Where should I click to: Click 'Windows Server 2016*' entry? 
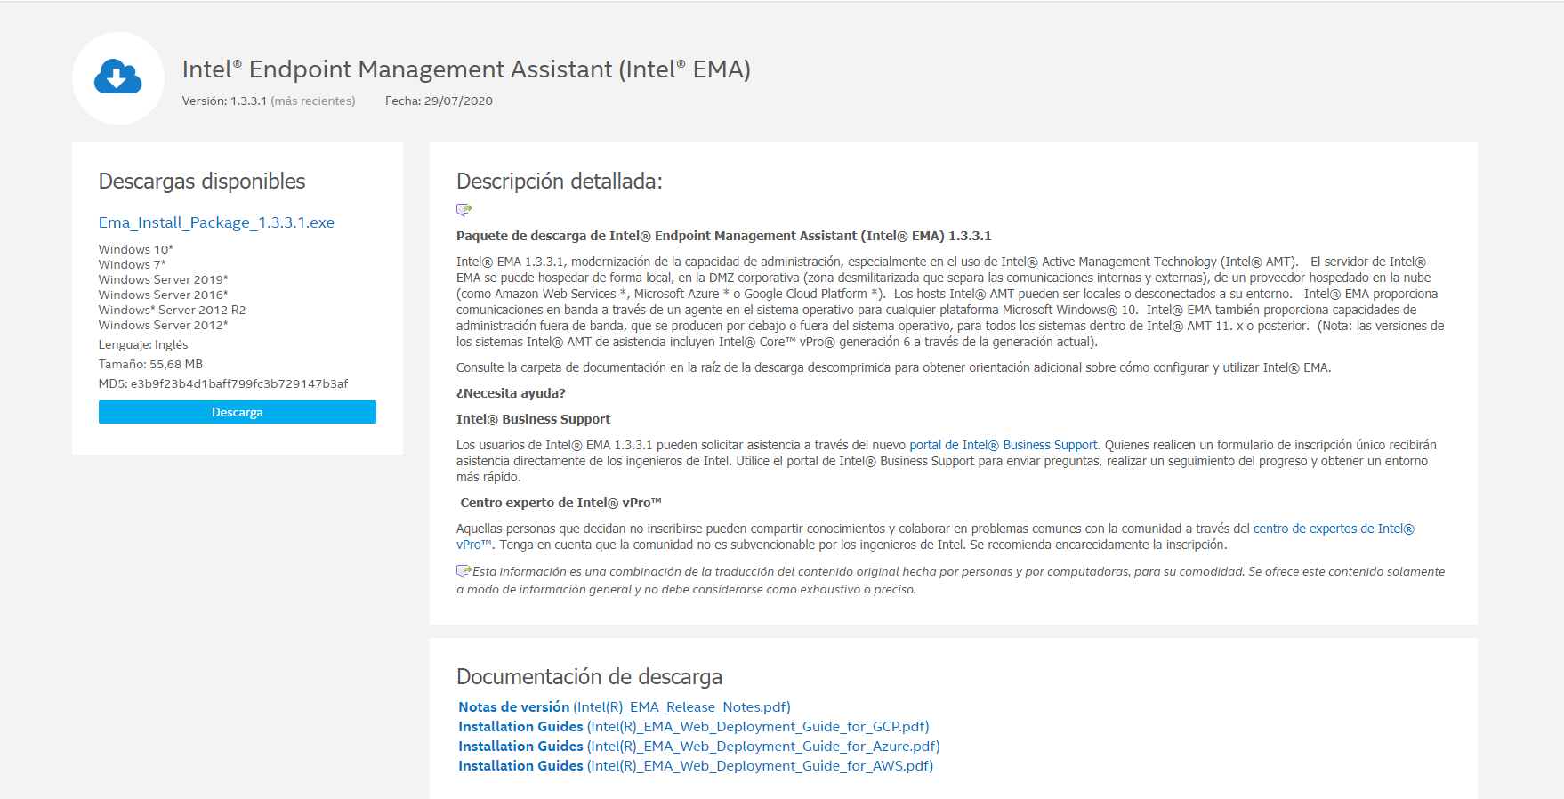164,295
